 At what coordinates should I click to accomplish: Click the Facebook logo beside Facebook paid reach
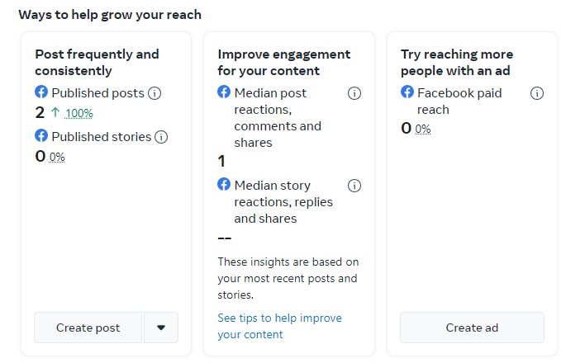[407, 92]
